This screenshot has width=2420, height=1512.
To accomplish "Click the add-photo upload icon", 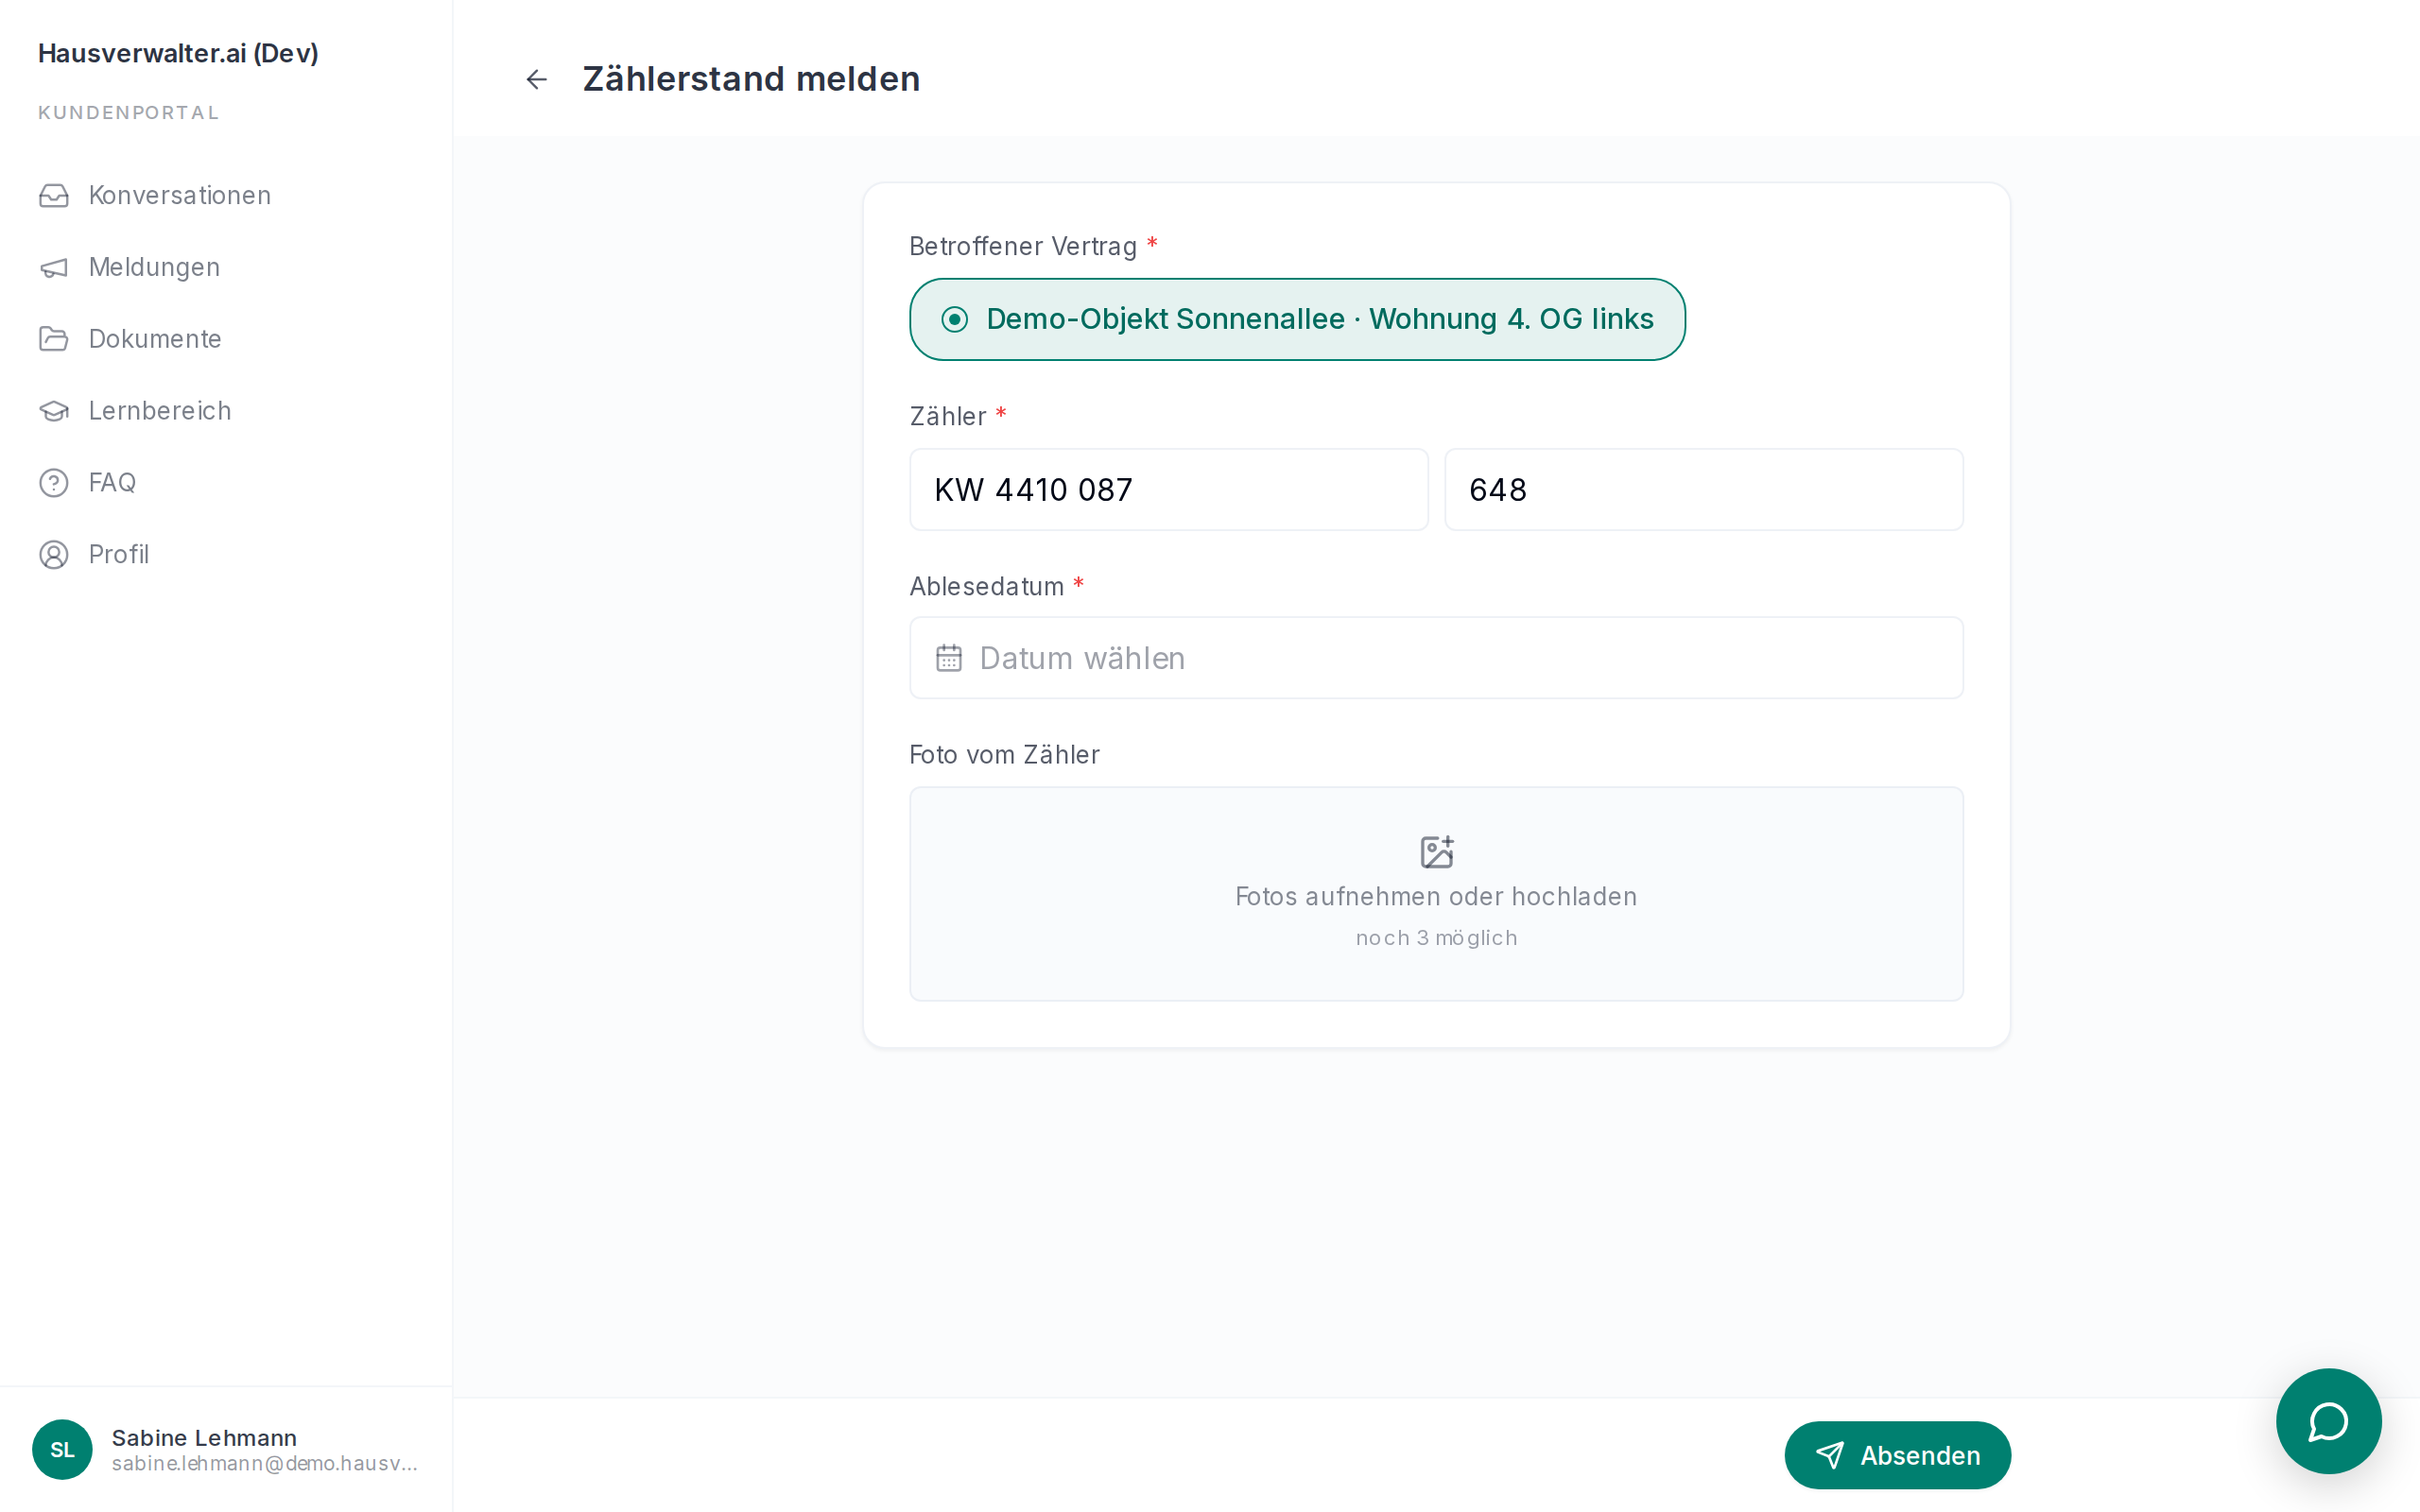I will (1437, 852).
